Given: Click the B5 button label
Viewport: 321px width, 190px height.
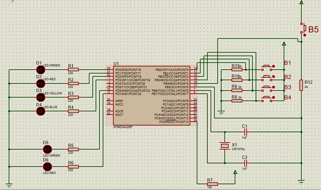Looking at the screenshot, I should pos(313,30).
